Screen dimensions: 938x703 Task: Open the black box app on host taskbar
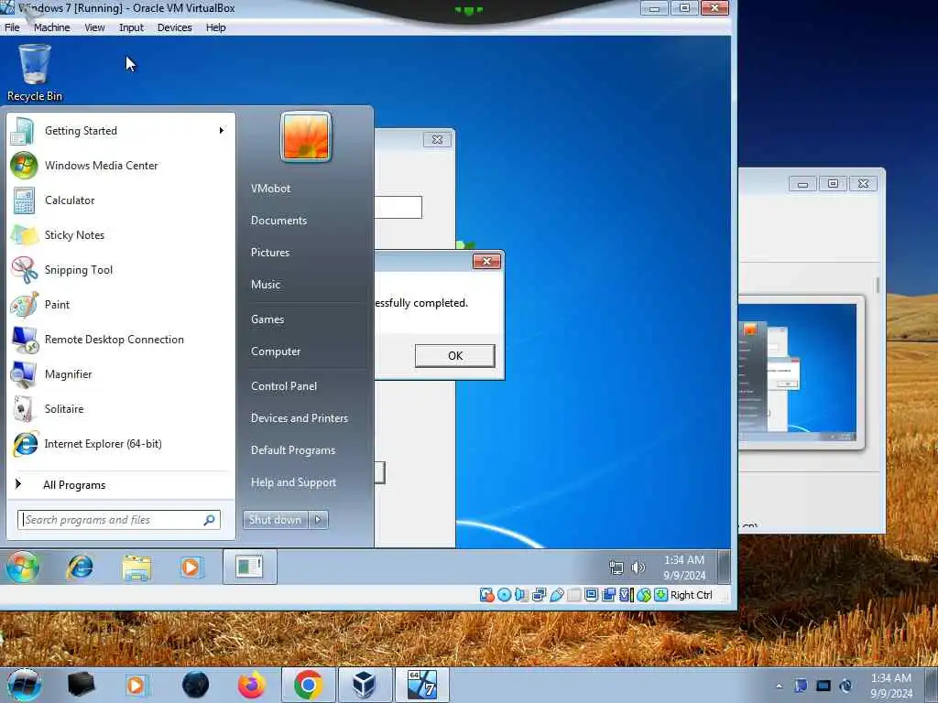[81, 685]
